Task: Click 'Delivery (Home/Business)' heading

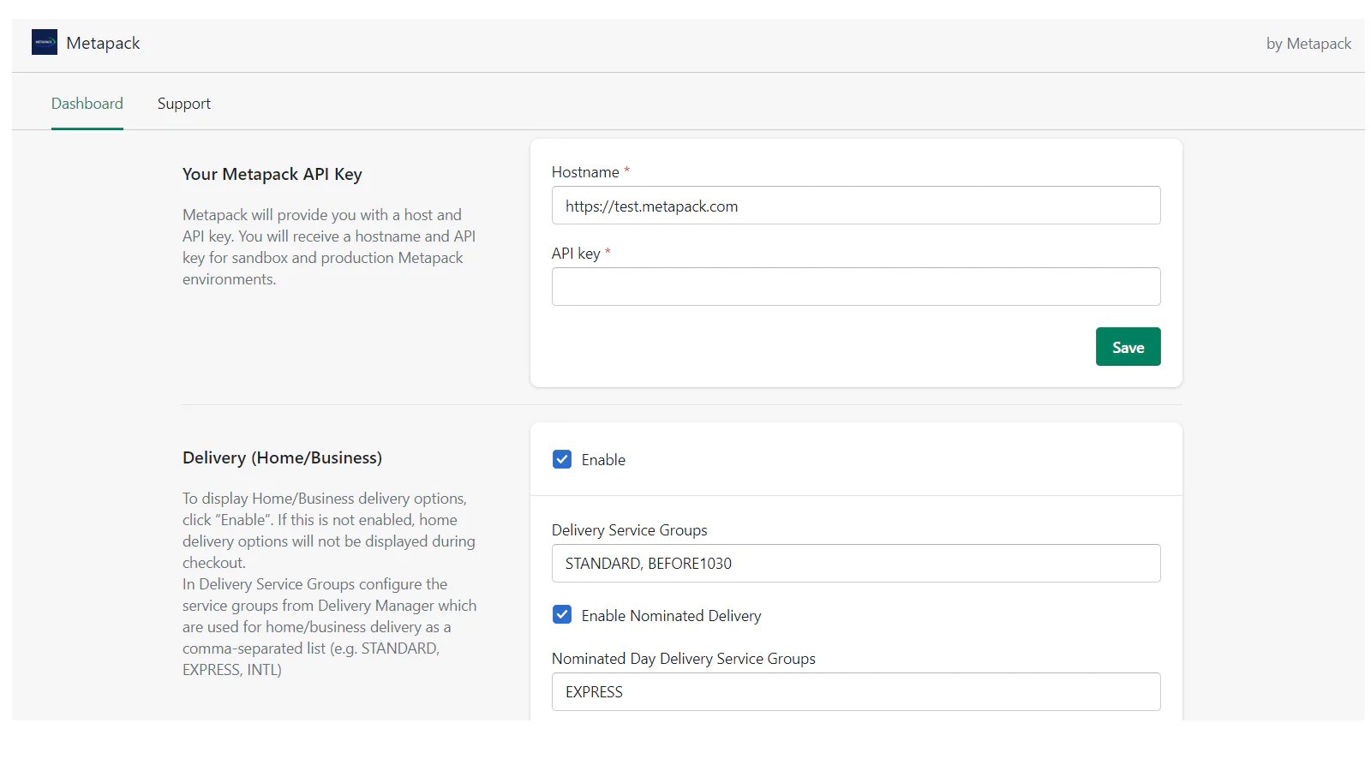Action: coord(282,457)
